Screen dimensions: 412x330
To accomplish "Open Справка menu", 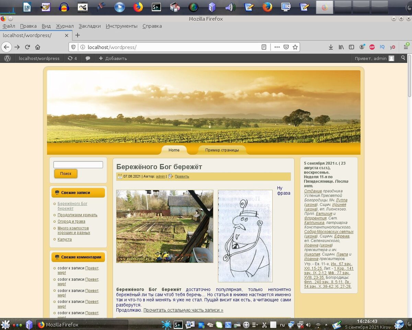I will coord(152,26).
